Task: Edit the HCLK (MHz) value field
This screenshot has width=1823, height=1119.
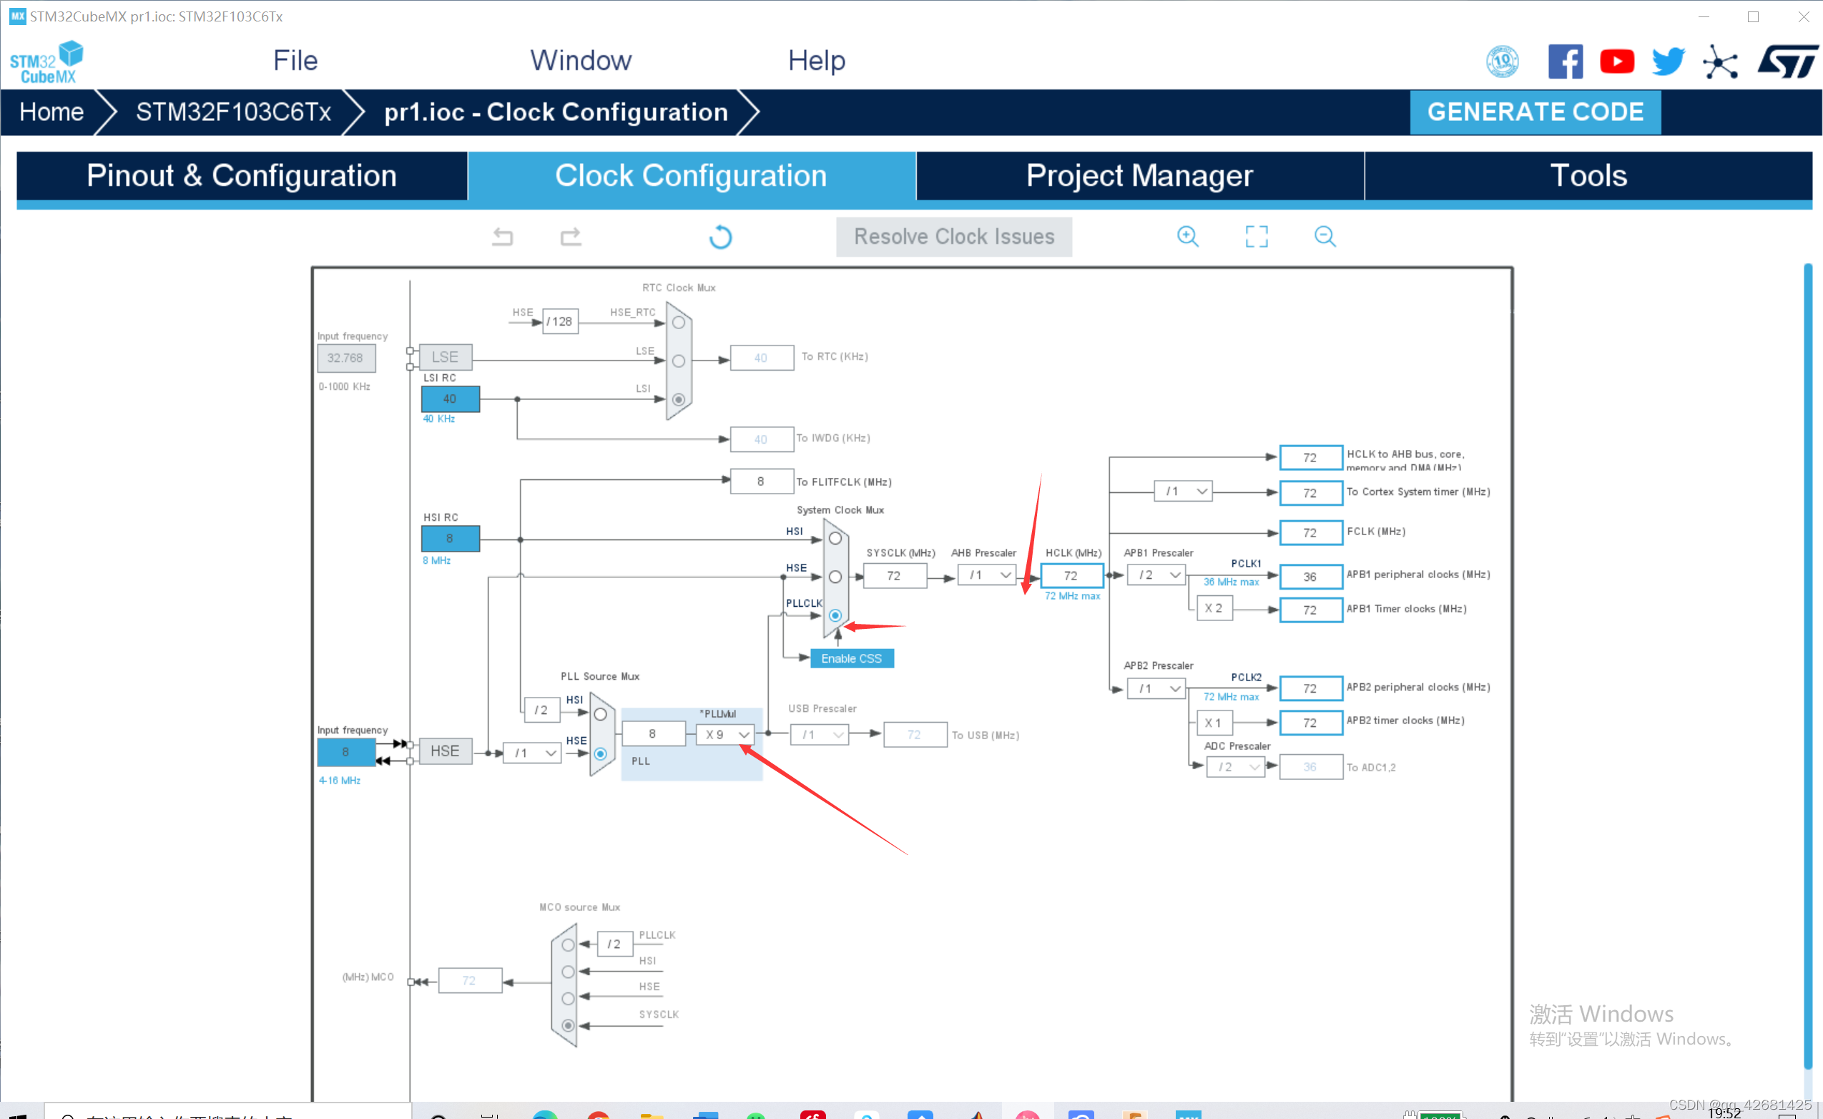Action: [1071, 576]
